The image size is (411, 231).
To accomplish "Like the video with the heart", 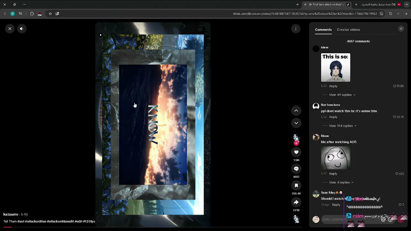I will (296, 152).
